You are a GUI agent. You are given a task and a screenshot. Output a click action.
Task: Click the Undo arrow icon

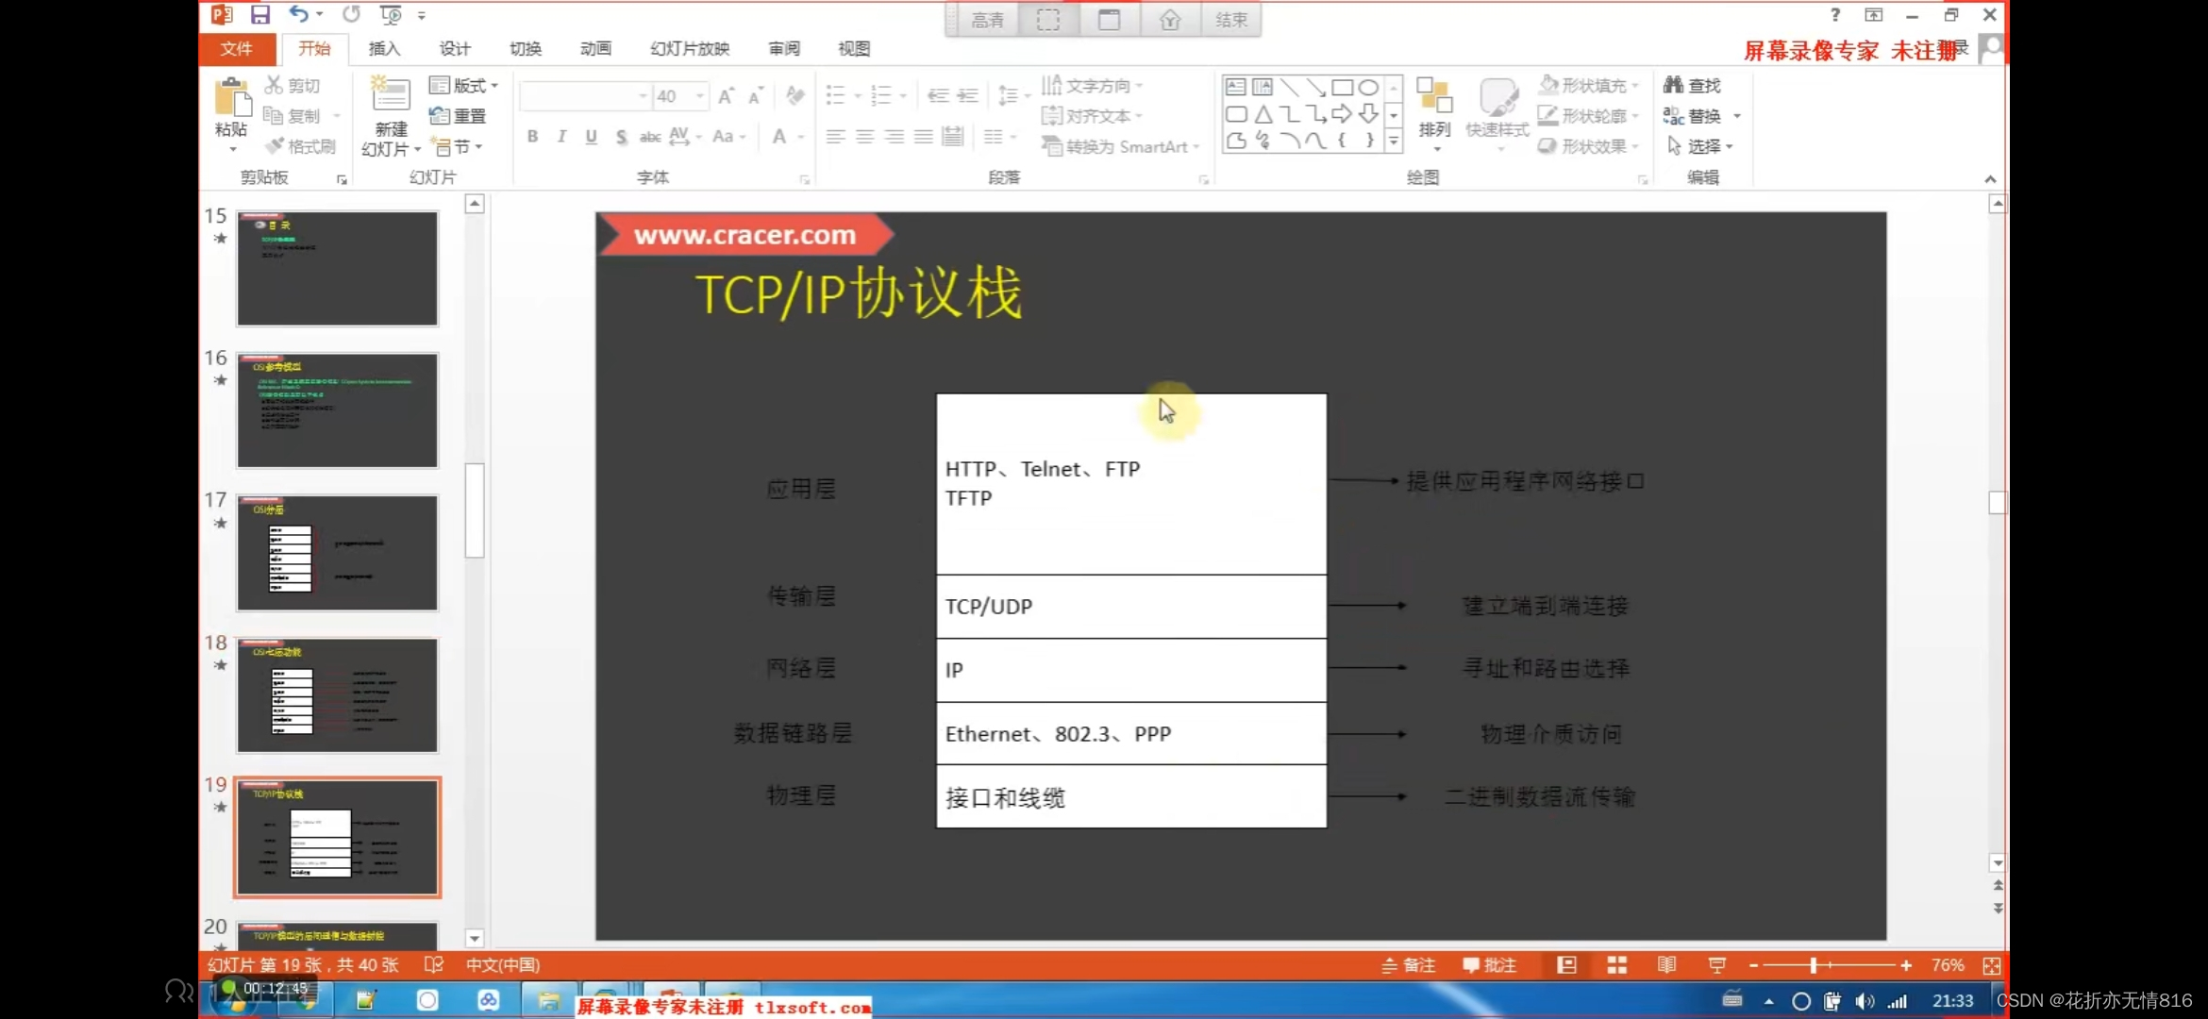point(298,14)
